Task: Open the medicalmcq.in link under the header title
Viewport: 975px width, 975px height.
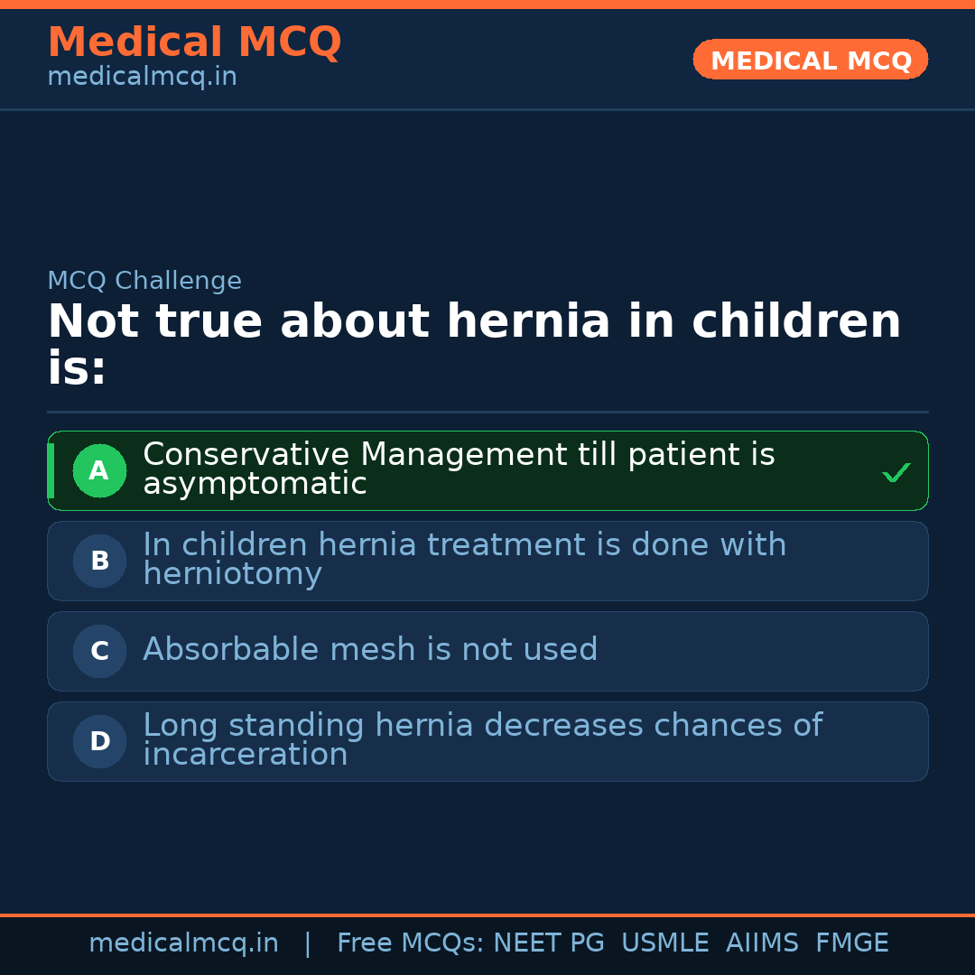Action: (x=142, y=78)
